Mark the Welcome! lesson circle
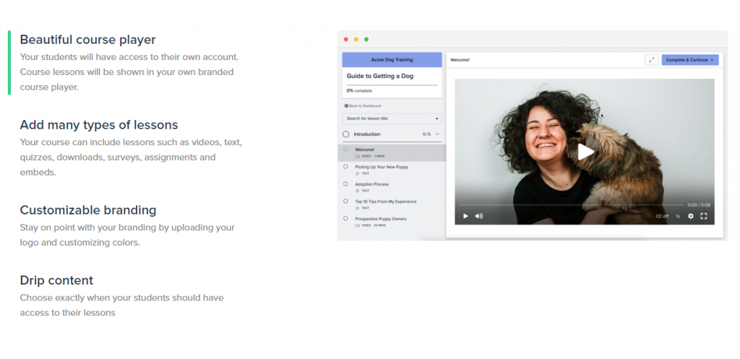This screenshot has height=359, width=740. pyautogui.click(x=345, y=149)
